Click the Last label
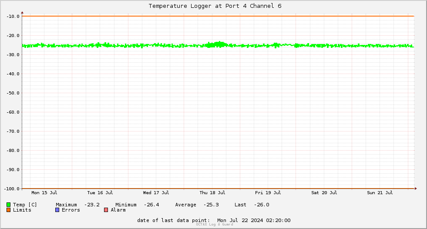 coord(240,205)
